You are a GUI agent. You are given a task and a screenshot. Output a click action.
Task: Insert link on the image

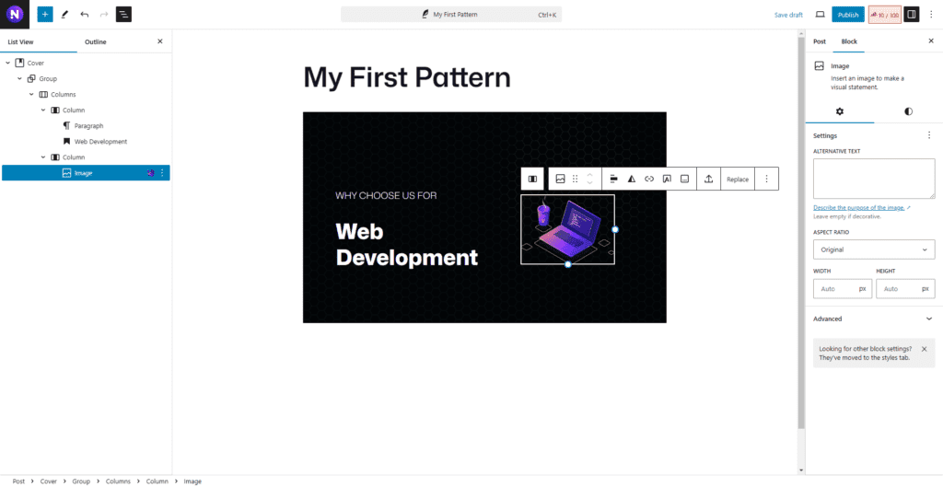coord(649,179)
